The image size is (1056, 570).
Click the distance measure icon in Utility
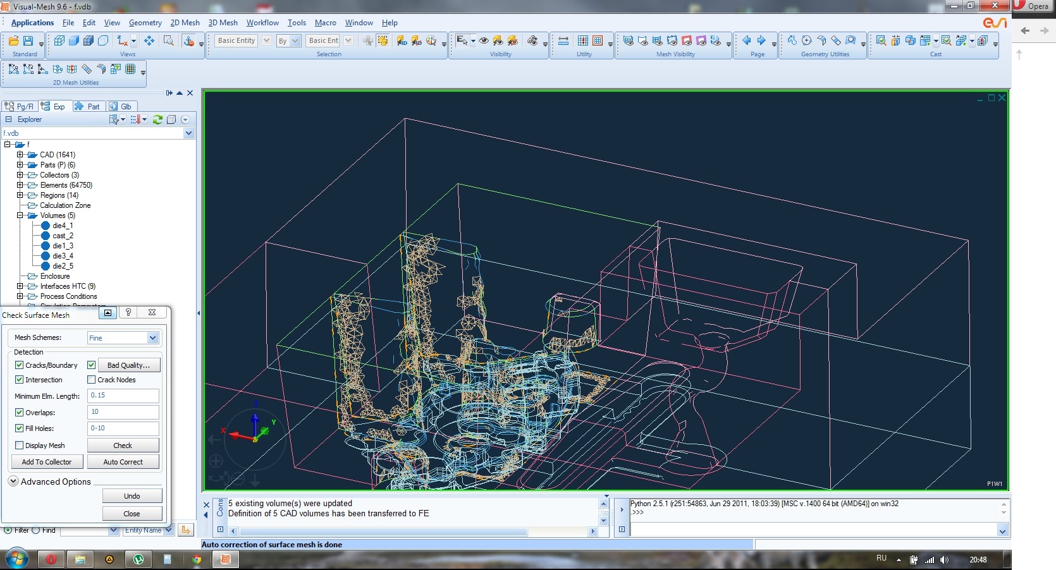coord(563,40)
